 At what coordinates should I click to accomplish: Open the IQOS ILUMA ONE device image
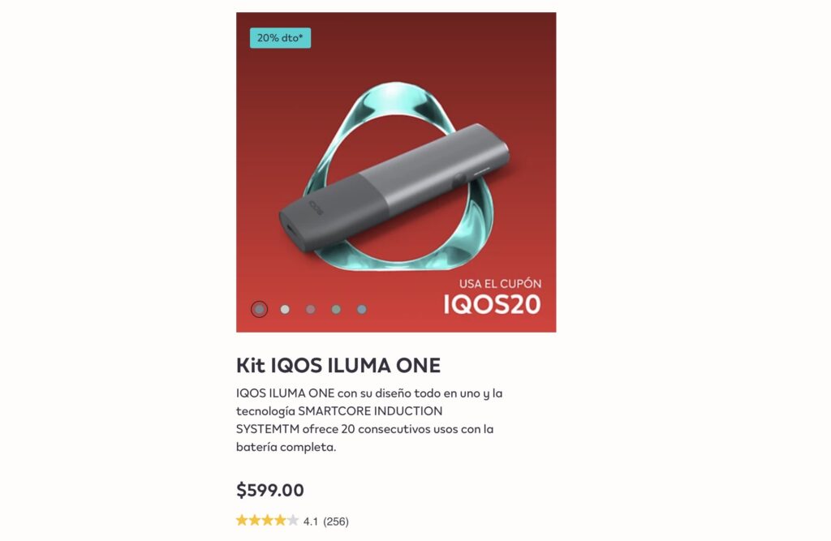pos(394,188)
